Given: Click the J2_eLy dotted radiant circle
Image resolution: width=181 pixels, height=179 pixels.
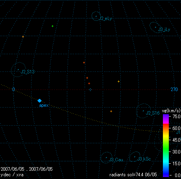Looking at the screenshot, I should coord(96,16).
